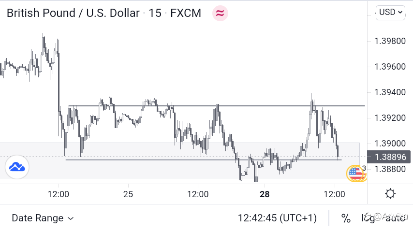The height and width of the screenshot is (232, 413).
Task: Open chart settings gear icon
Action: (x=390, y=194)
